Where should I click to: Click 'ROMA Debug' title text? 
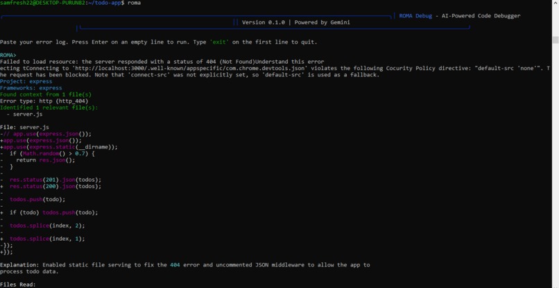click(x=415, y=16)
